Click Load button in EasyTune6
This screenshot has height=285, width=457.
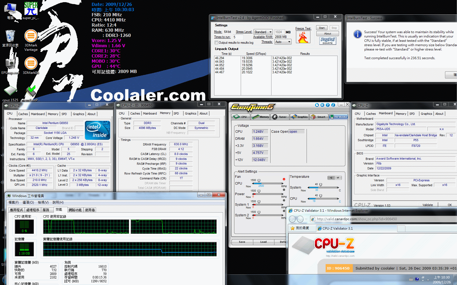point(264,242)
